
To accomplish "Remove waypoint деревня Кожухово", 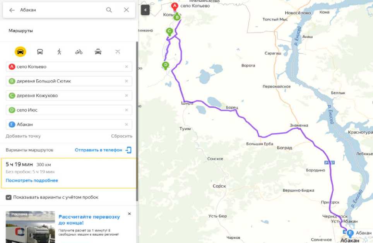I will tap(127, 96).
